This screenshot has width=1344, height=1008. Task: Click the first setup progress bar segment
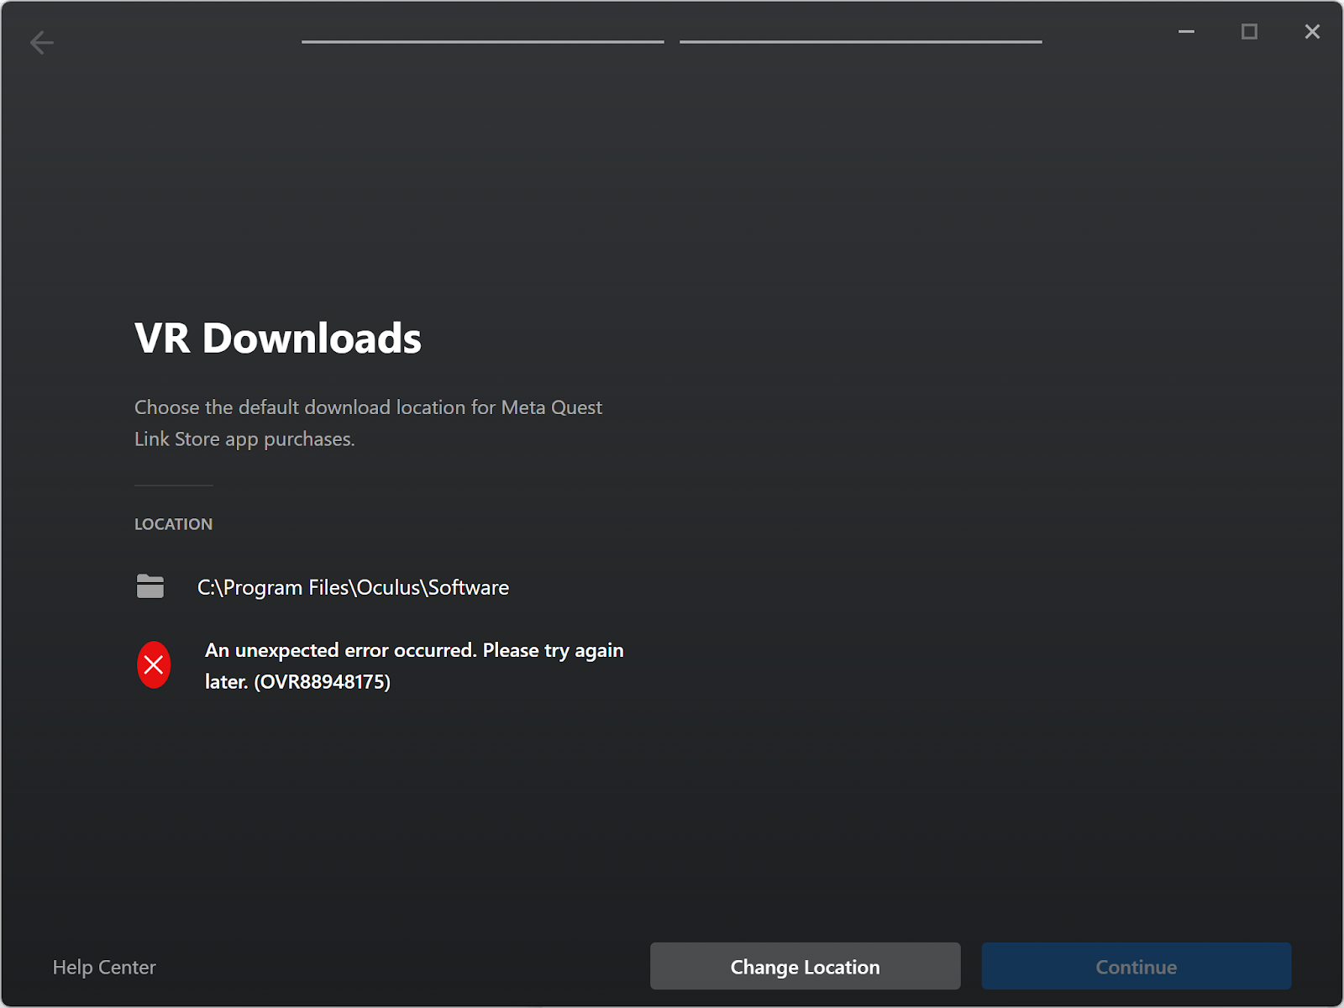(482, 41)
